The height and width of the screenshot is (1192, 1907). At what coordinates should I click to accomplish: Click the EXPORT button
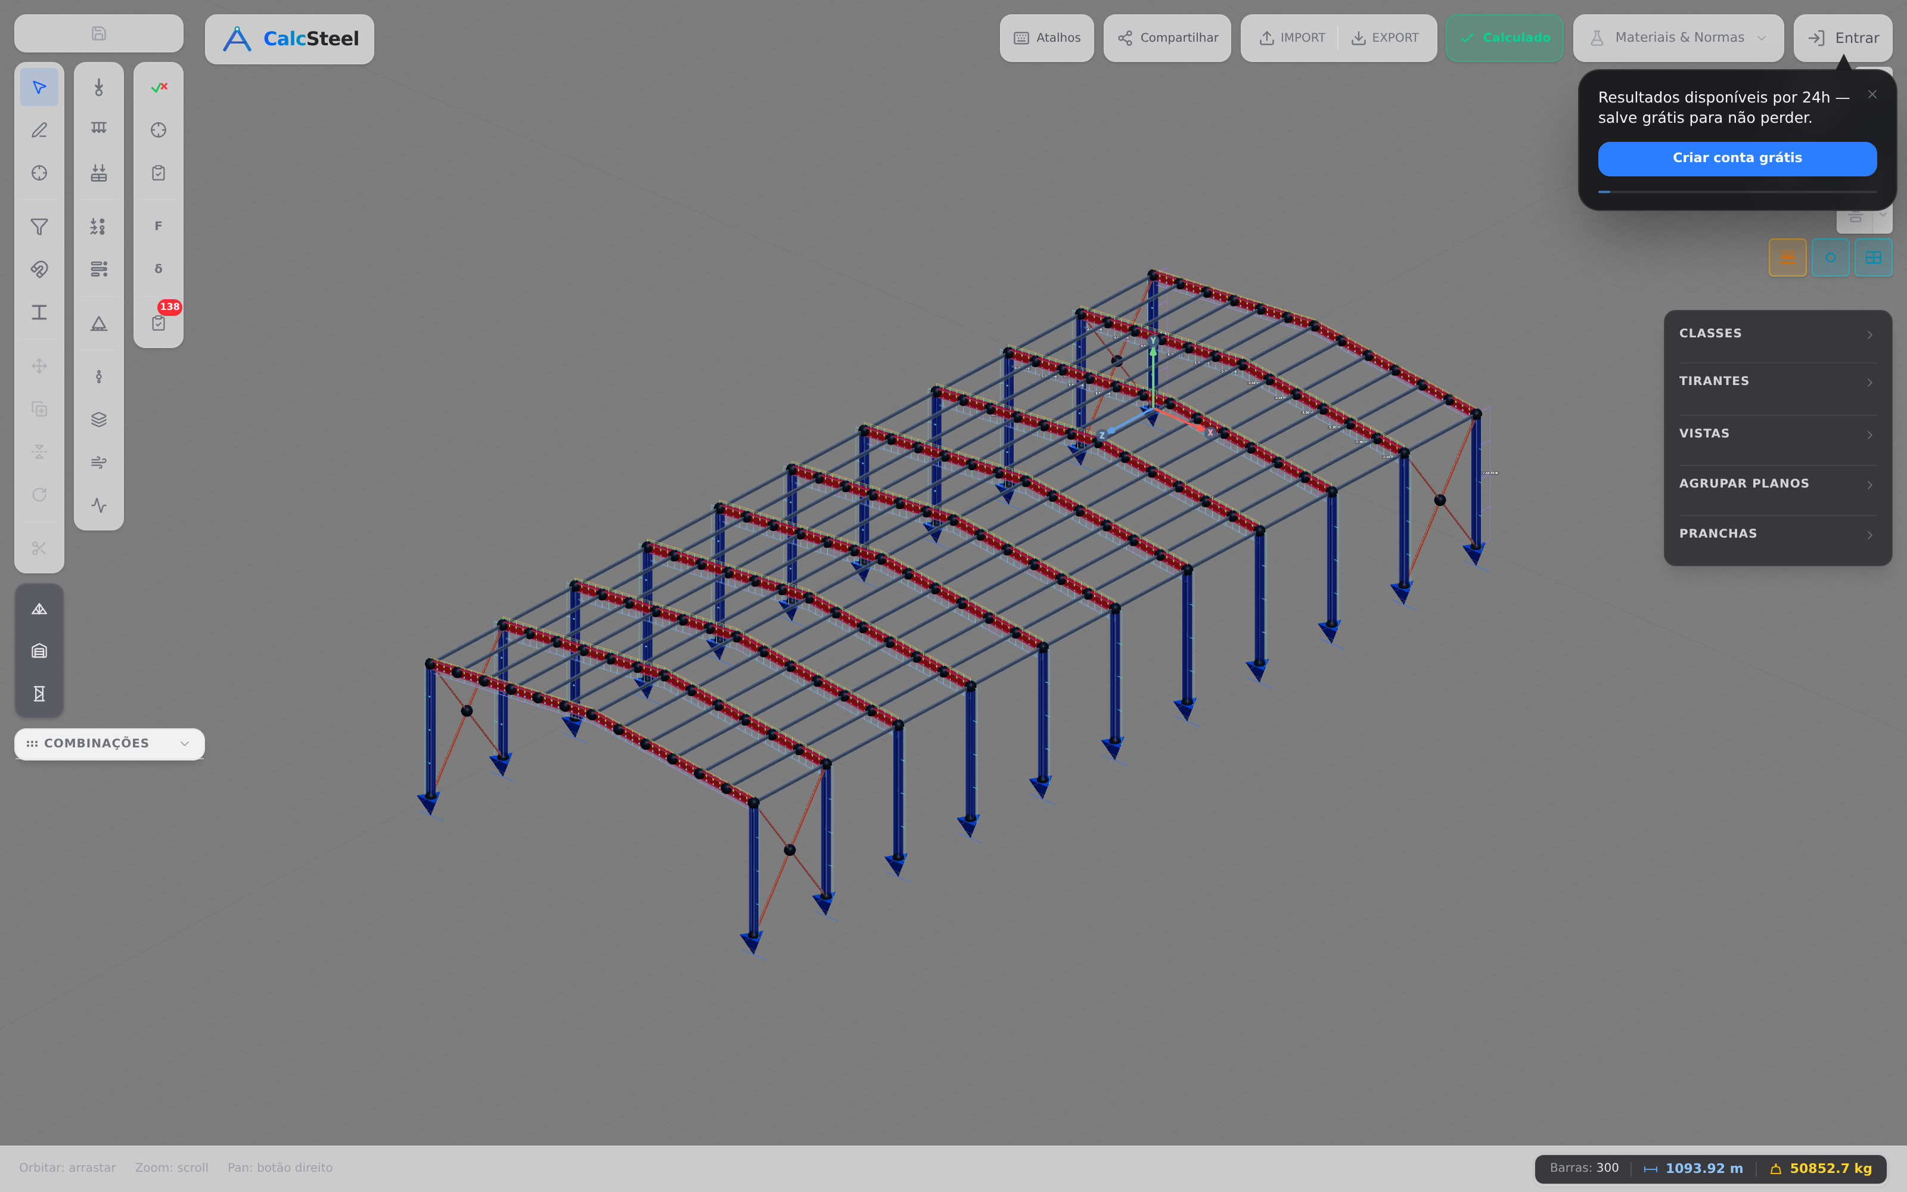(1386, 38)
